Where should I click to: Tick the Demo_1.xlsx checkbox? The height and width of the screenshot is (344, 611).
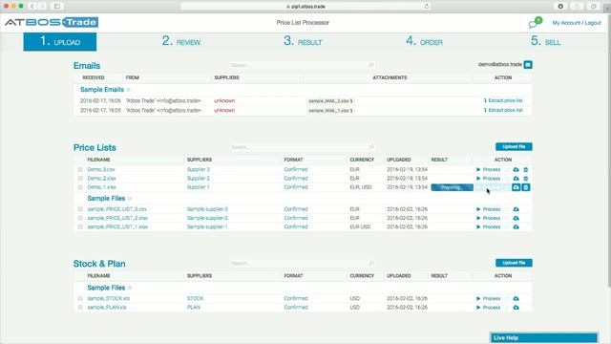[80, 187]
